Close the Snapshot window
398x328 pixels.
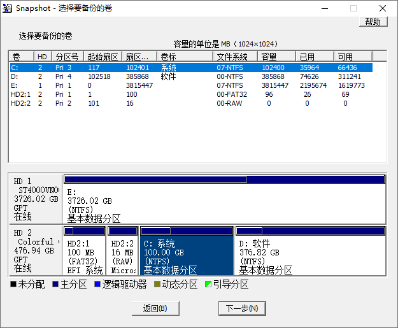click(x=383, y=8)
